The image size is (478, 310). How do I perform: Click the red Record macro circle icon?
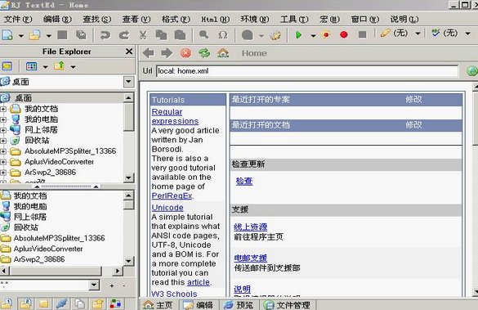coord(344,35)
